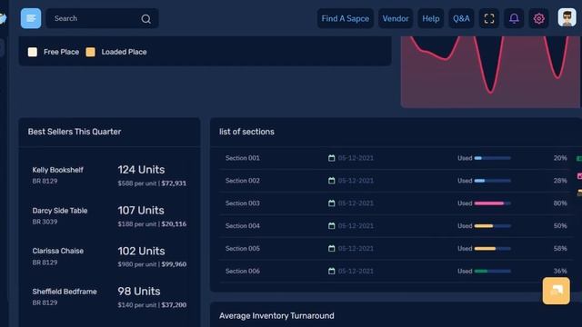Screen dimensions: 582x327
Task: Select the Section 001 label
Action: coord(243,158)
